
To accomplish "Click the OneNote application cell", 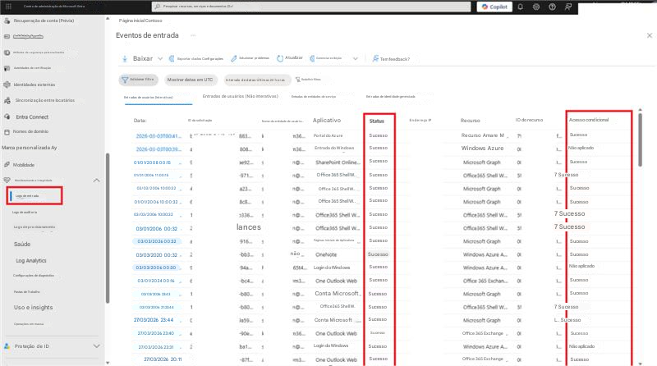I will pos(326,254).
